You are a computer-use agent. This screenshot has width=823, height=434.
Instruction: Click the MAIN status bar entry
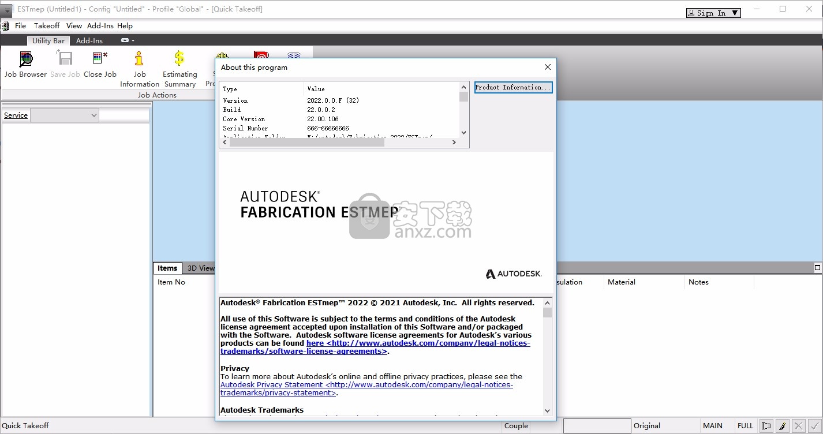click(x=713, y=426)
